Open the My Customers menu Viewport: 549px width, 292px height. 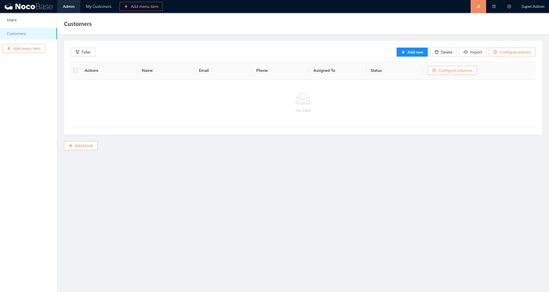[x=99, y=6]
